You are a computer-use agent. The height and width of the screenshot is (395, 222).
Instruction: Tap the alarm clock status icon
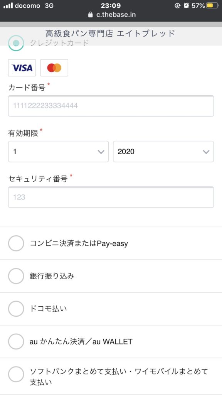[186, 5]
